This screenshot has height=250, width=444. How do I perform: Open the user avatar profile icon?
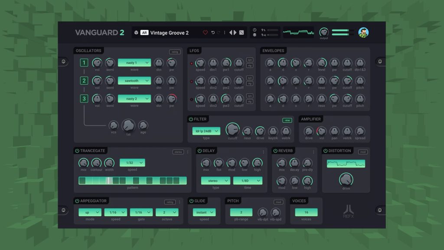pyautogui.click(x=363, y=33)
